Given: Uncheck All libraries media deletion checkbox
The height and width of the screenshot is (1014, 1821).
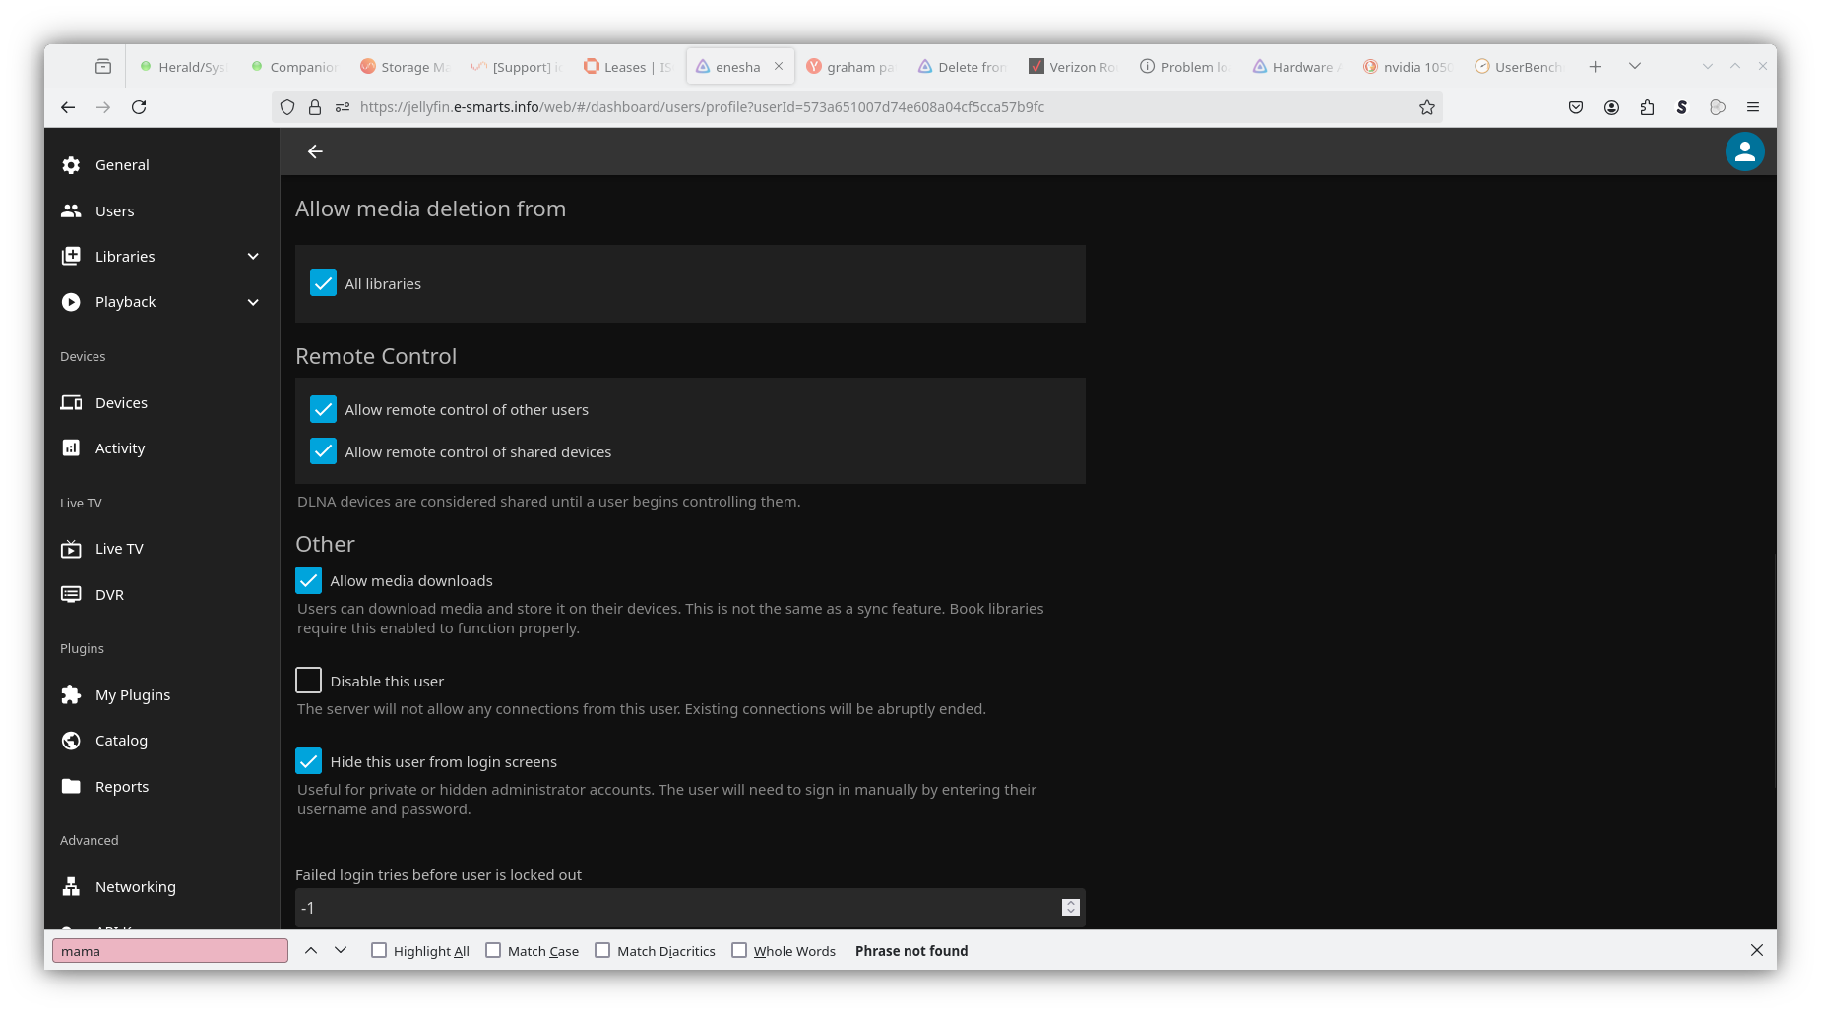Looking at the screenshot, I should [x=323, y=283].
